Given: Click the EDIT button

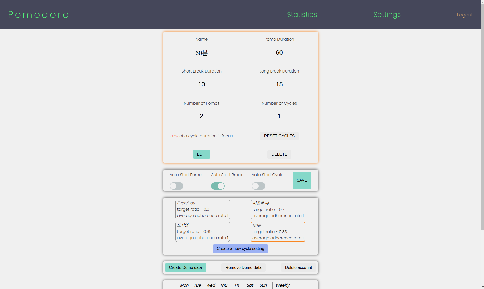Looking at the screenshot, I should (201, 154).
